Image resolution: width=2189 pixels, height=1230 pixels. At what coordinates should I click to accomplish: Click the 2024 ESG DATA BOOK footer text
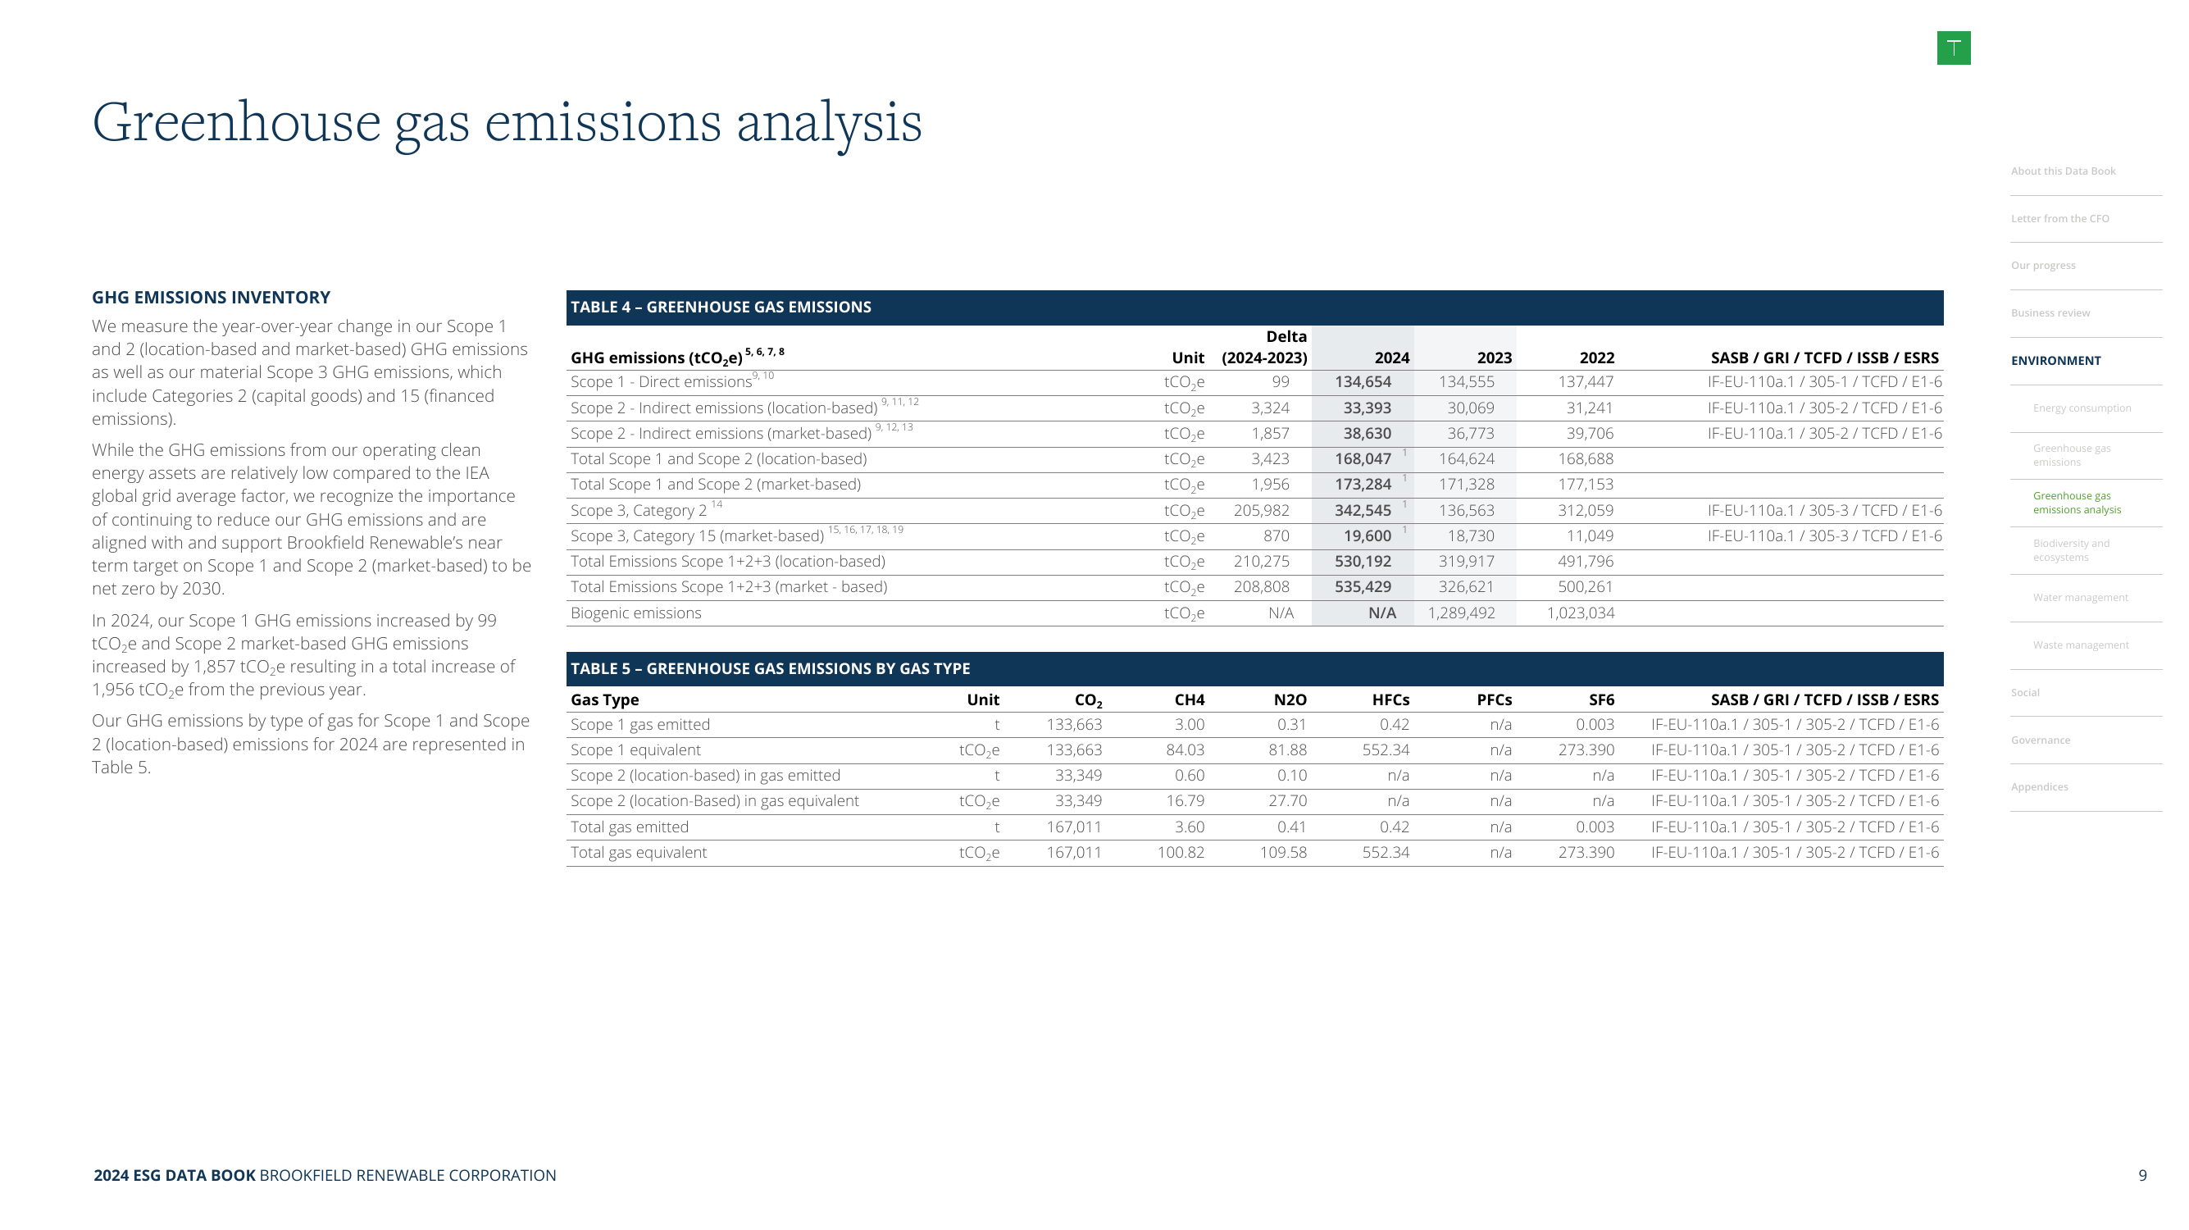point(174,1176)
